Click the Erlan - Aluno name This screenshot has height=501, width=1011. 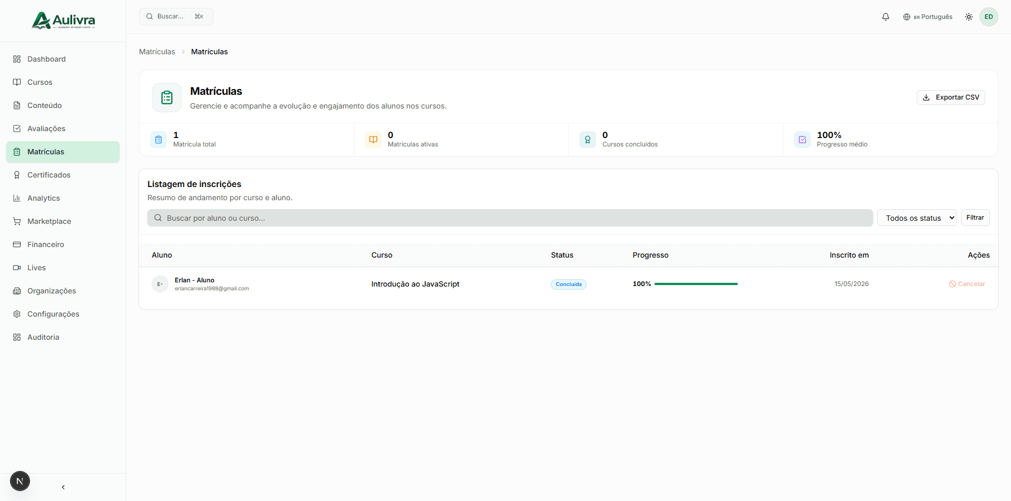[x=194, y=280]
